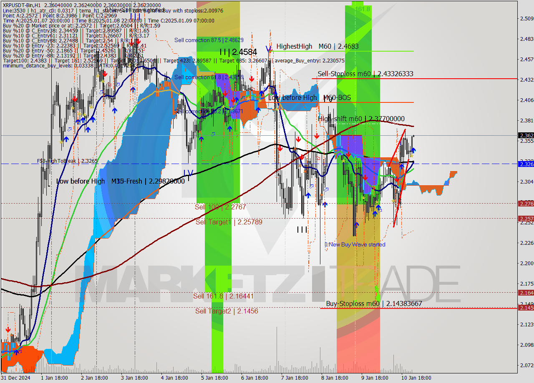Select the 'I I I' wave label
Image resolution: width=534 pixels, height=383 pixels.
click(302, 229)
